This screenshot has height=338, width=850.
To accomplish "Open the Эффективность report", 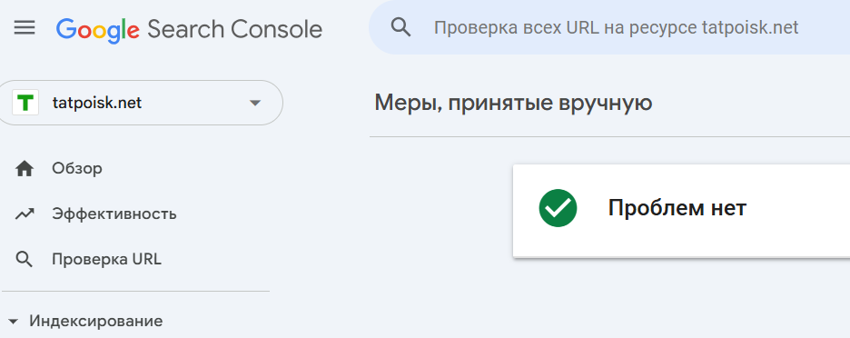I will pyautogui.click(x=114, y=214).
